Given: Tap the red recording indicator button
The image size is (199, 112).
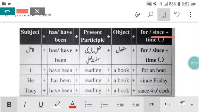Looking at the screenshot, I should coord(22,11).
